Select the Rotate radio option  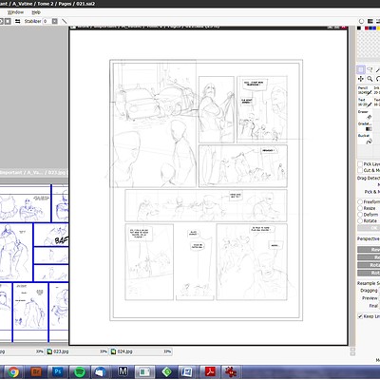[360, 220]
